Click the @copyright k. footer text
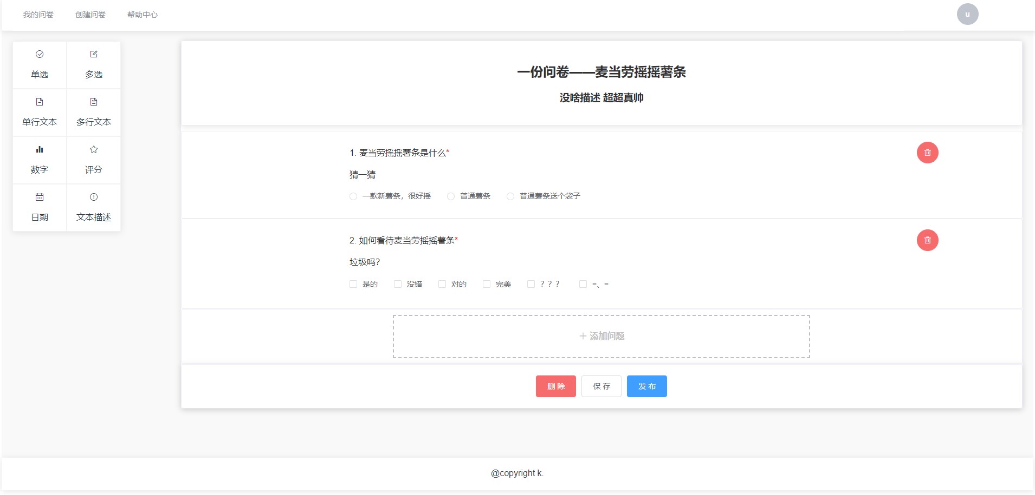 click(517, 473)
